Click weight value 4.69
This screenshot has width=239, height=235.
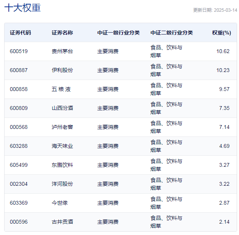tap(224, 146)
